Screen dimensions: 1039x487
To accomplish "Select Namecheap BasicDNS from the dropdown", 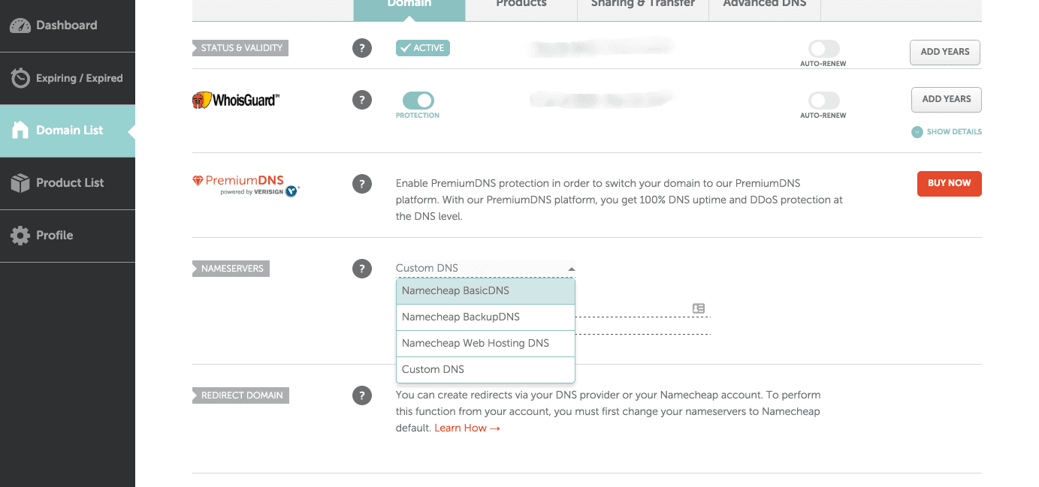I will click(485, 291).
